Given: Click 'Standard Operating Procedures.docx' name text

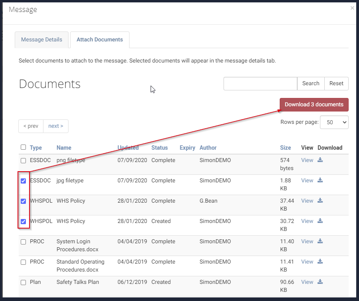Looking at the screenshot, I should [80, 266].
